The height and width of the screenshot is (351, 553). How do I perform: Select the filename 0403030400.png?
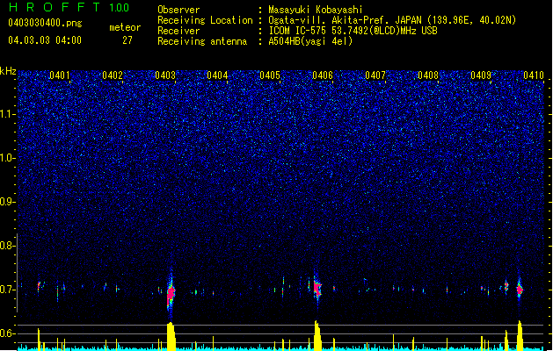coord(45,23)
